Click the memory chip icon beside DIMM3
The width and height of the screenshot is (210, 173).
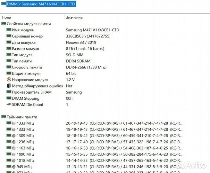[4, 4]
